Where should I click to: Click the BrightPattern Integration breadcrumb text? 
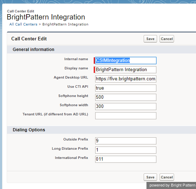click(65, 24)
